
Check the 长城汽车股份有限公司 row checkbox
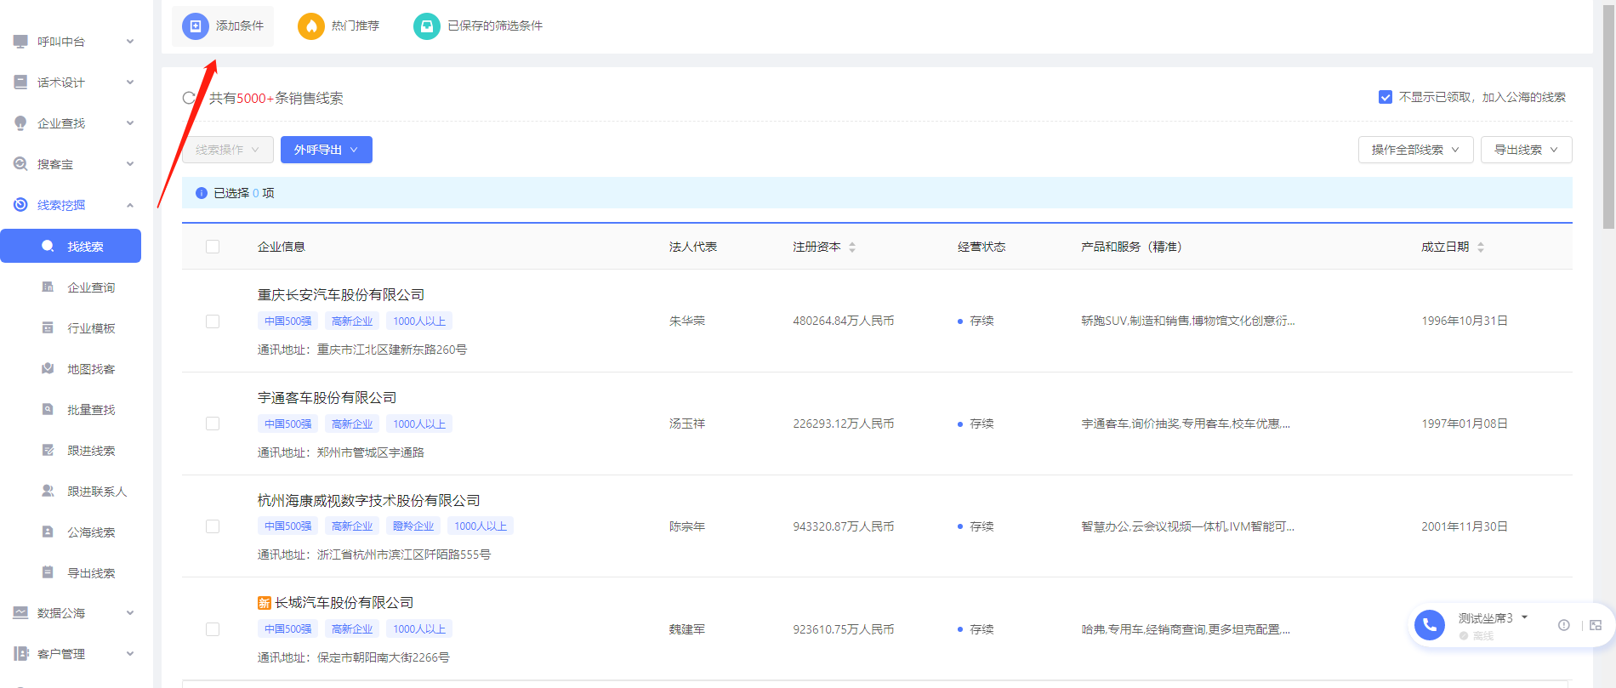pos(213,629)
